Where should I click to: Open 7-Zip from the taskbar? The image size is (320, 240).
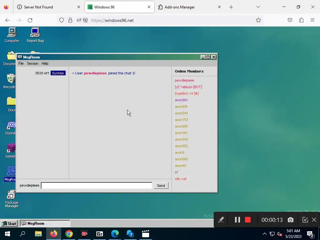pyautogui.click(x=100, y=234)
